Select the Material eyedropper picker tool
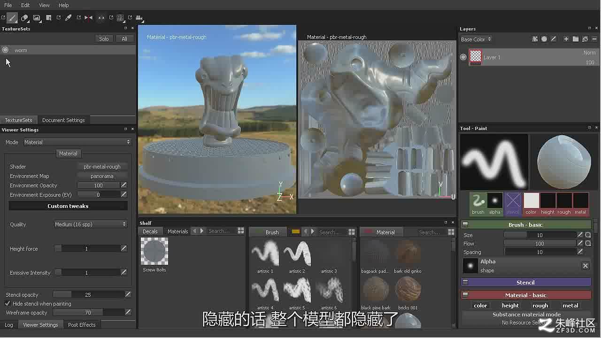Image resolution: width=601 pixels, height=338 pixels. (69, 18)
